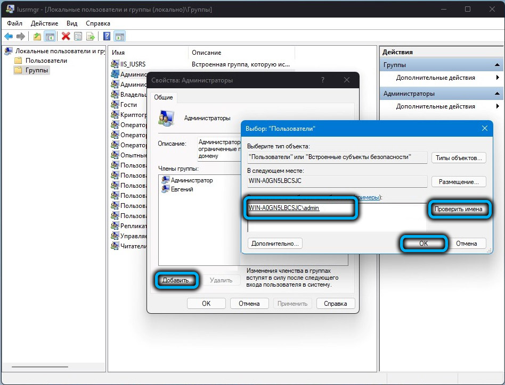
Task: Click the Up one level folder icon
Action: pyautogui.click(x=37, y=36)
